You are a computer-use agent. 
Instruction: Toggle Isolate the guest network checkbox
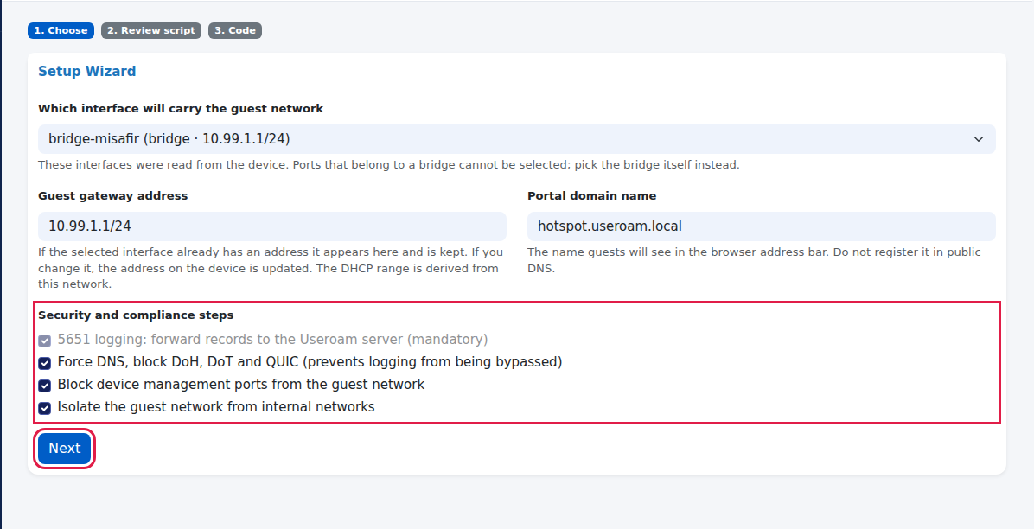coord(45,408)
